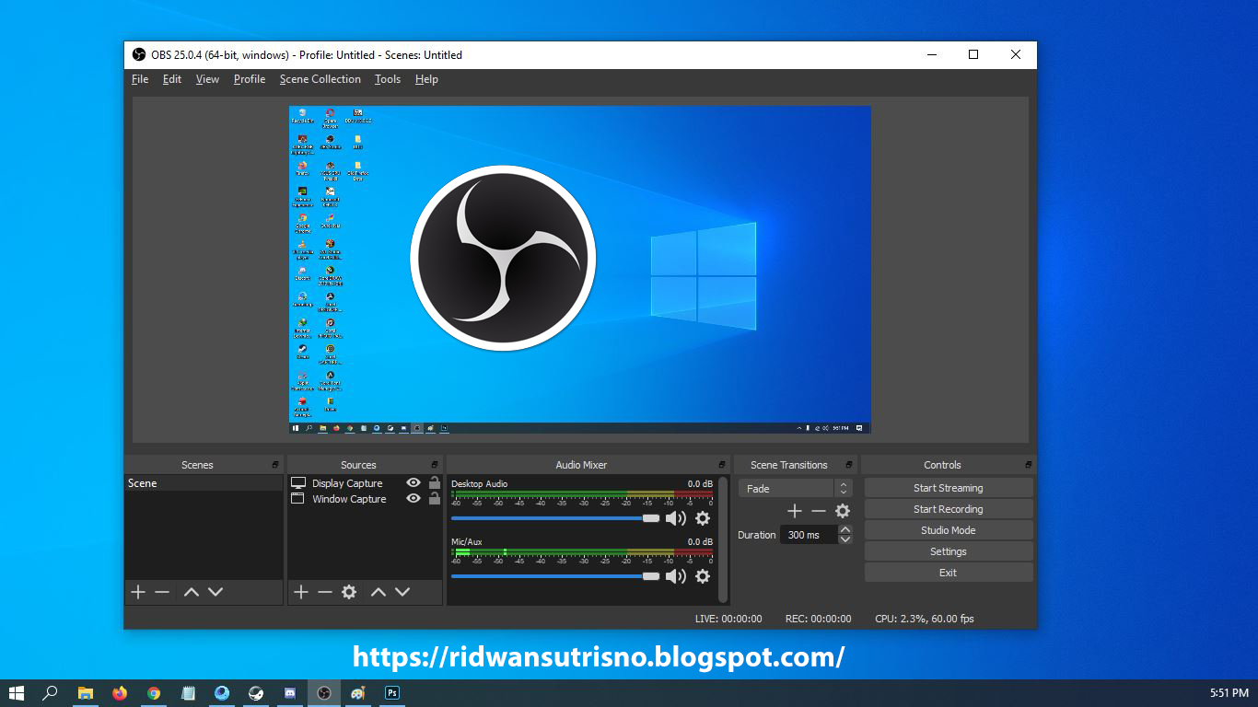This screenshot has width=1258, height=707.
Task: Select Scene in the Scenes list
Action: [204, 483]
